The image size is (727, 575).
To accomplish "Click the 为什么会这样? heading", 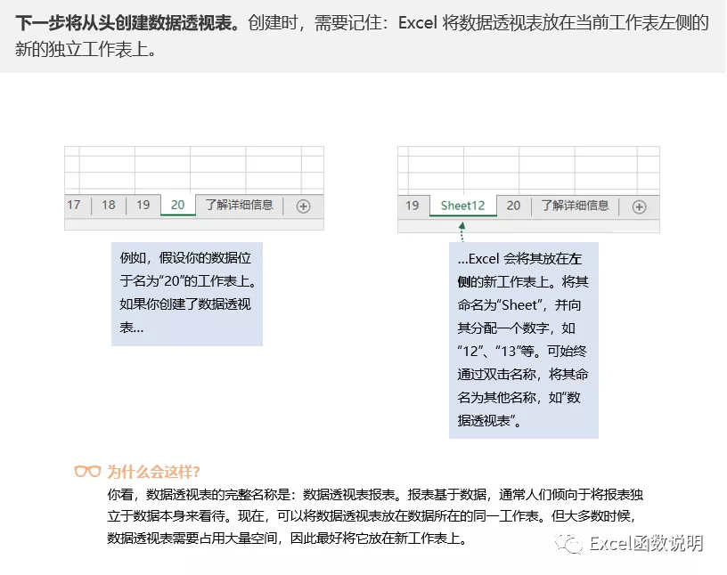I will point(153,472).
